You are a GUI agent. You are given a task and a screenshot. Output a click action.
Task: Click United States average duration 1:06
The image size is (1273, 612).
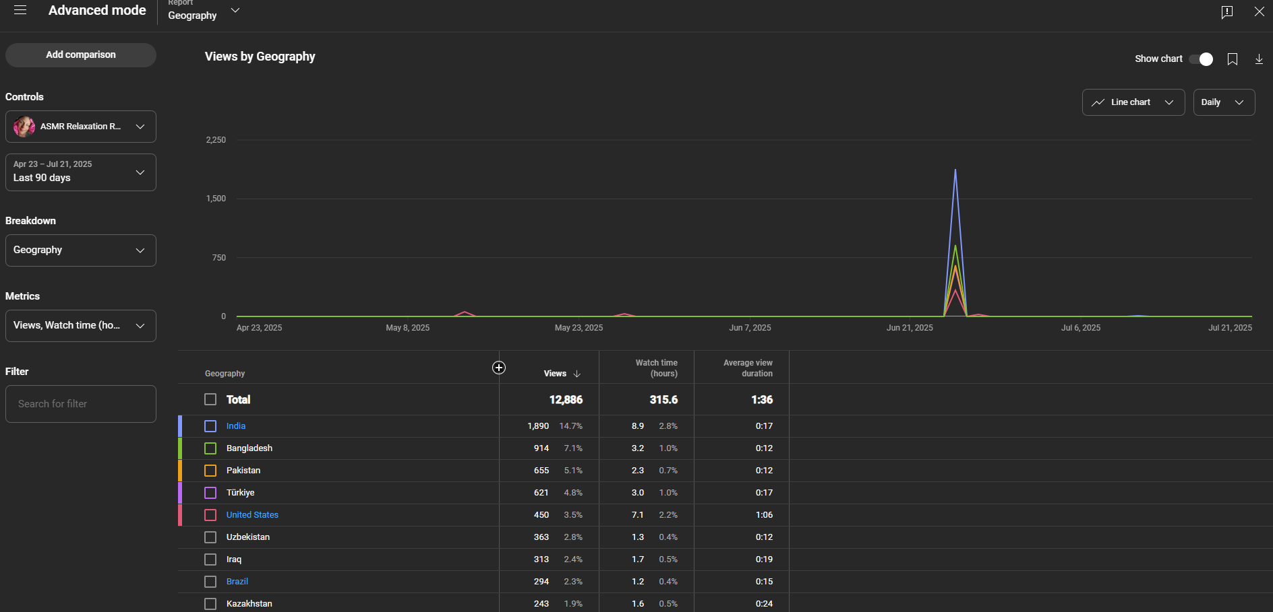tap(764, 515)
